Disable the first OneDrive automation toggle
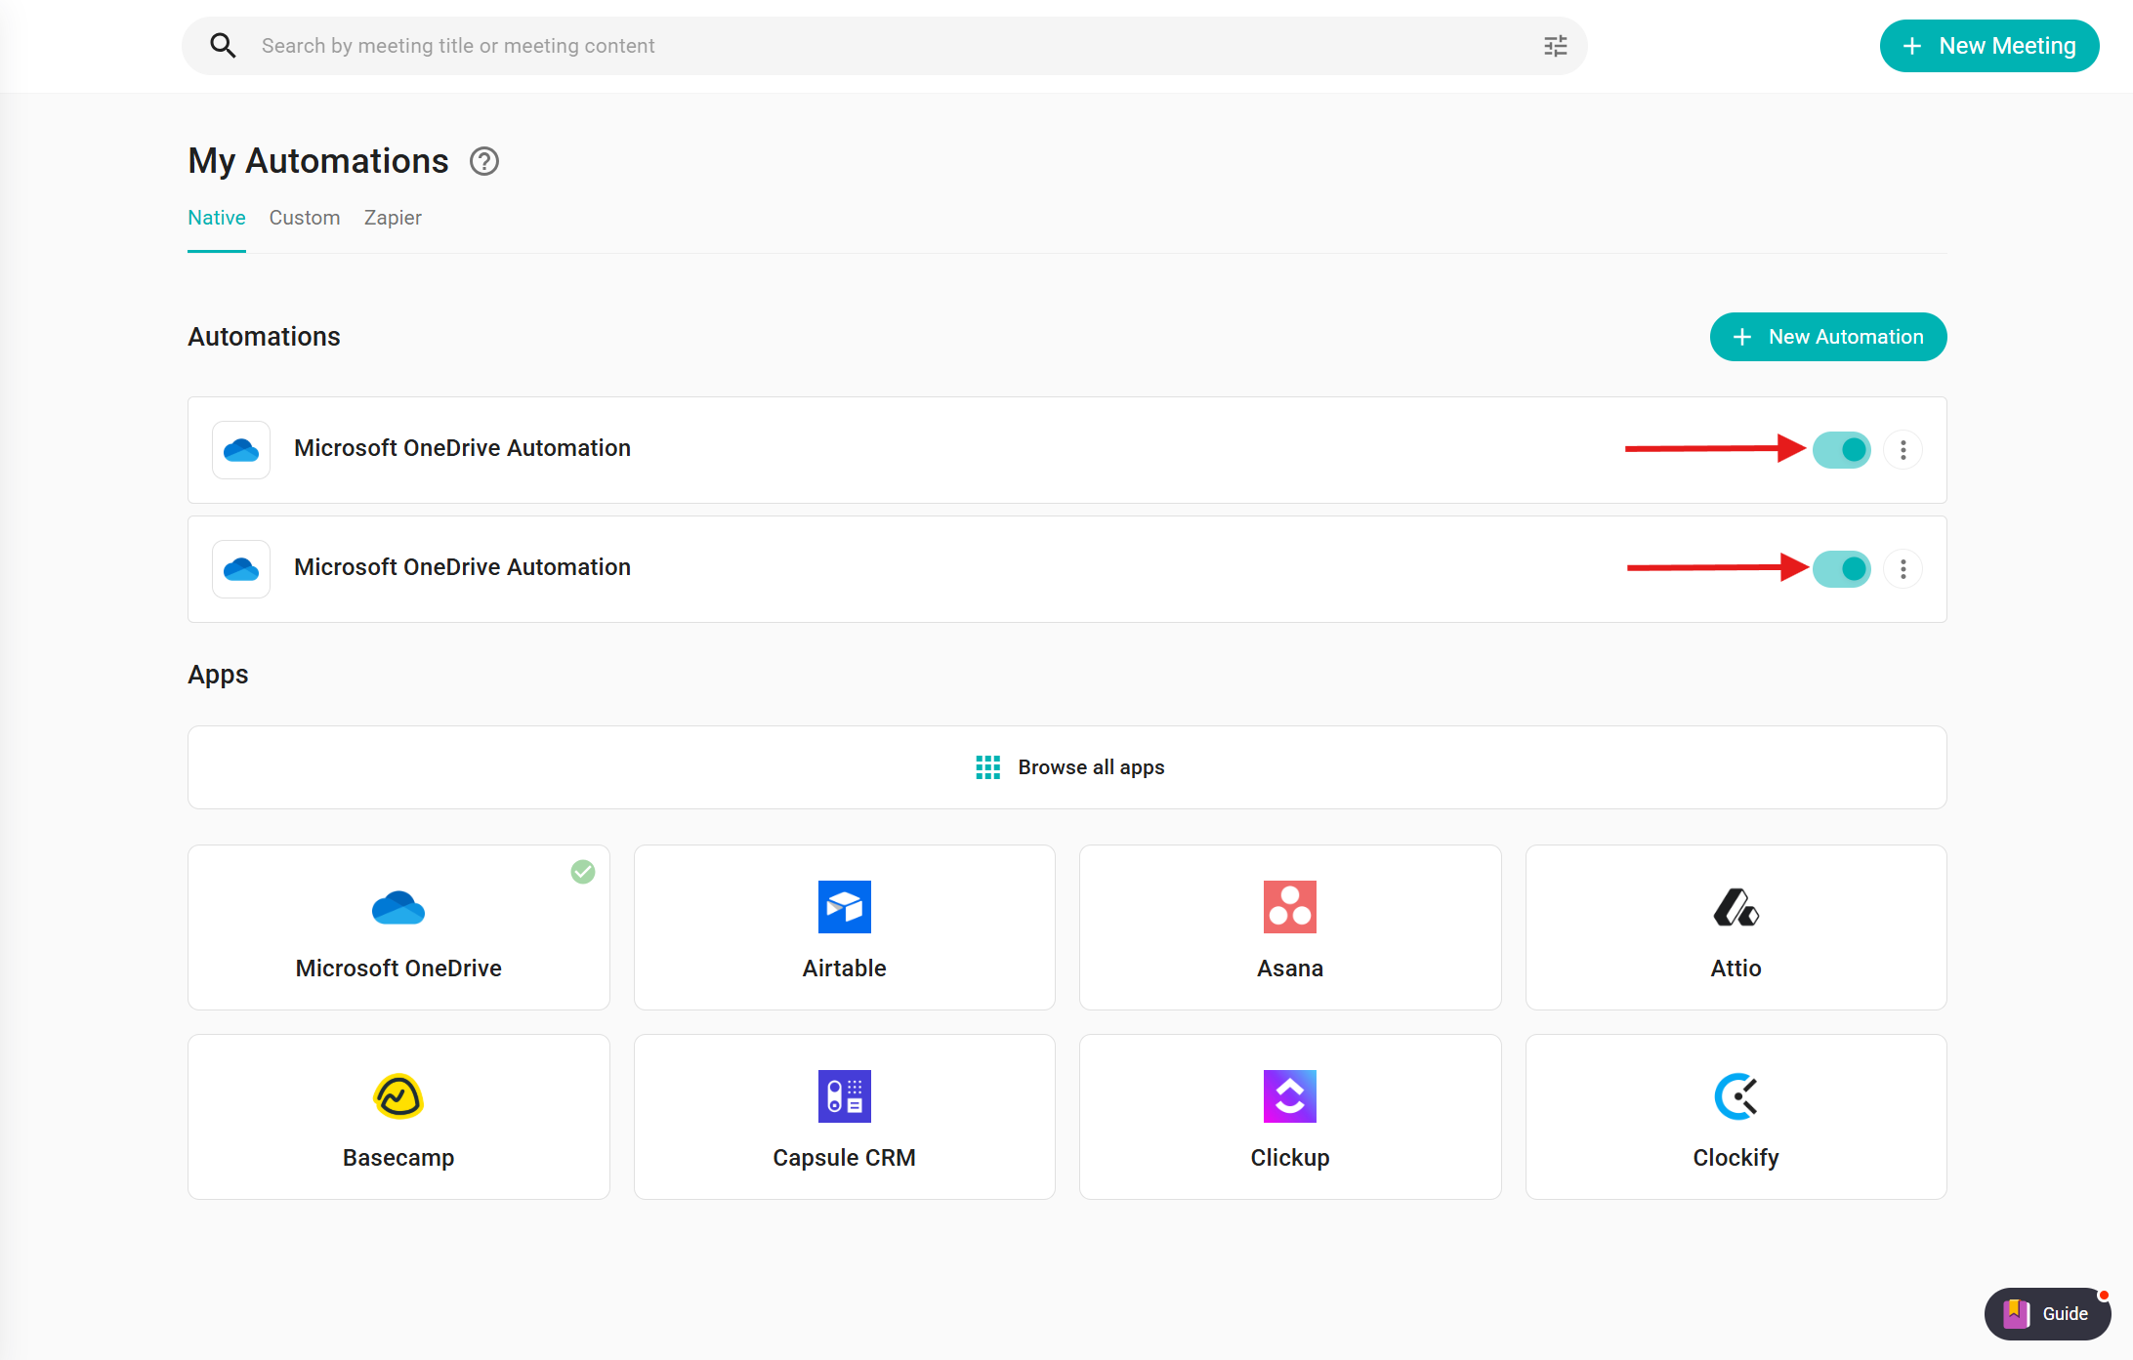Viewport: 2133px width, 1360px height. [x=1841, y=450]
